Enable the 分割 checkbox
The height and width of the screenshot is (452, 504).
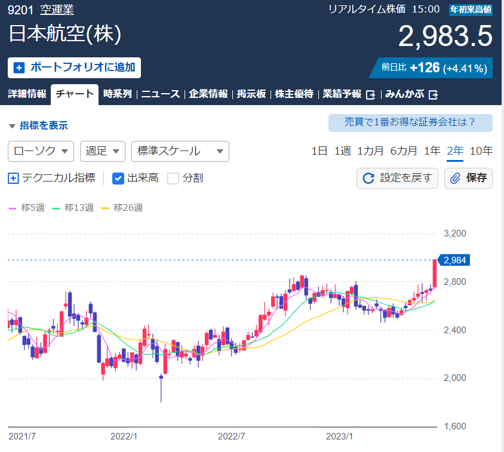pos(173,178)
